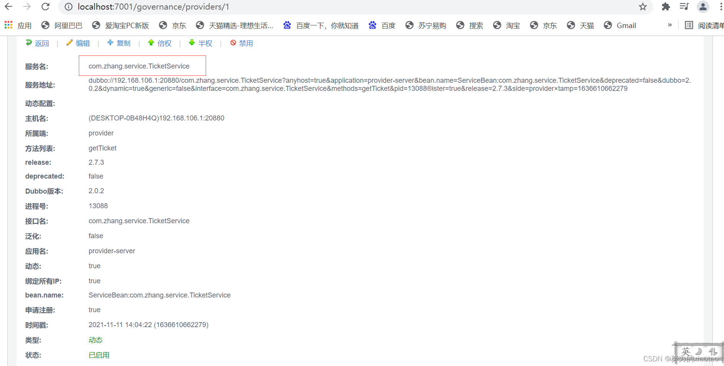
Task: Open the second 京东 bookmark next to 淘宝
Action: point(543,25)
